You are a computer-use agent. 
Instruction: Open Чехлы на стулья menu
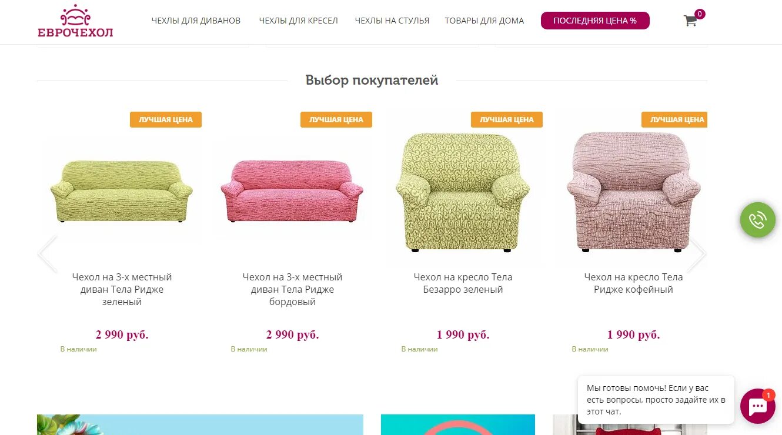point(392,21)
